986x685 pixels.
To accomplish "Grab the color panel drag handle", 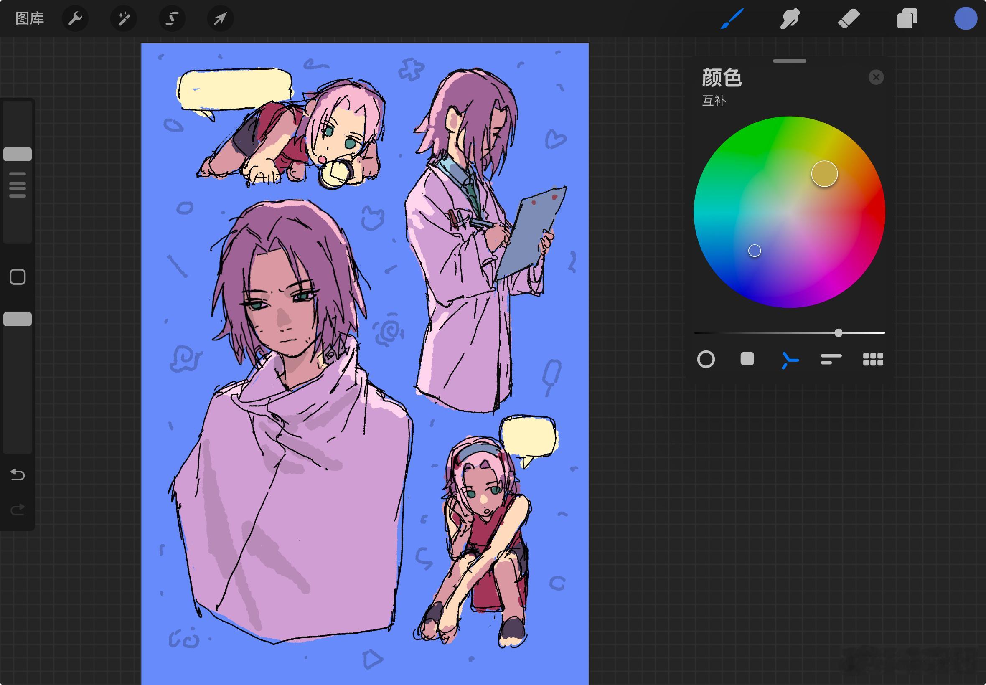I will [789, 61].
